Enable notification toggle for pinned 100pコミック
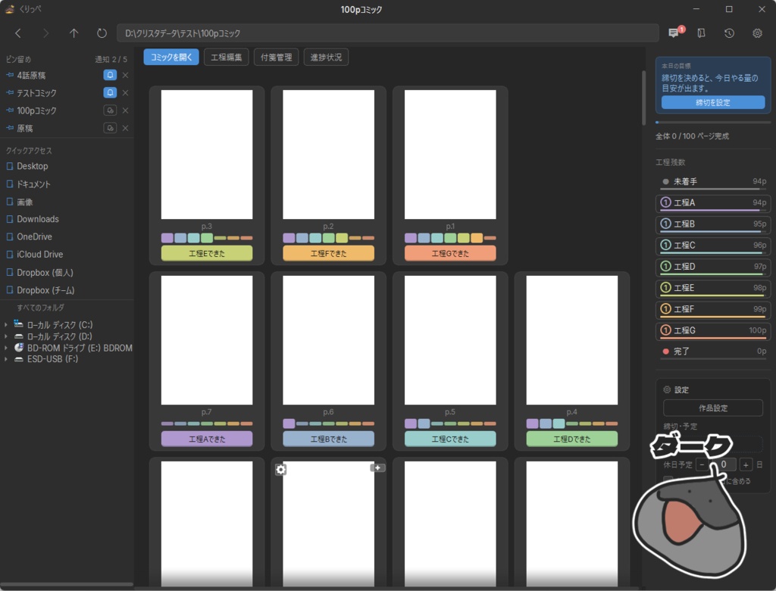The height and width of the screenshot is (591, 776). tap(110, 111)
